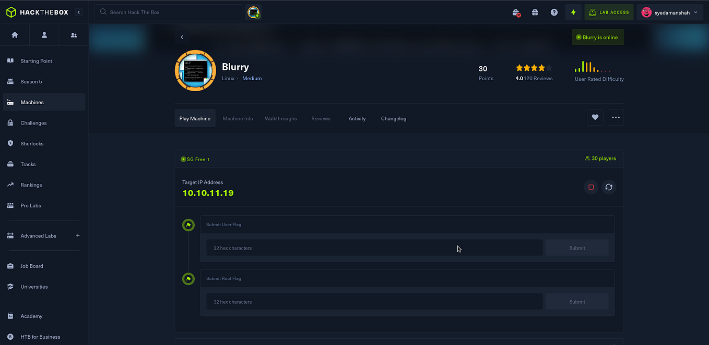Open the profile person icon tab

(44, 35)
